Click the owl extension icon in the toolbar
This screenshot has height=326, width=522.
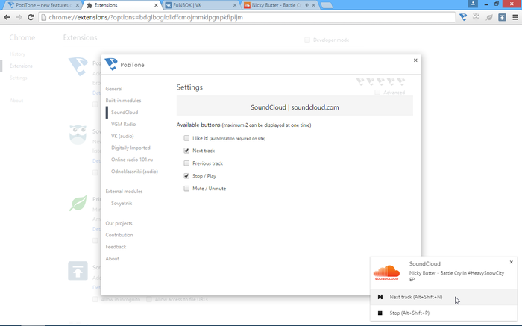[476, 17]
